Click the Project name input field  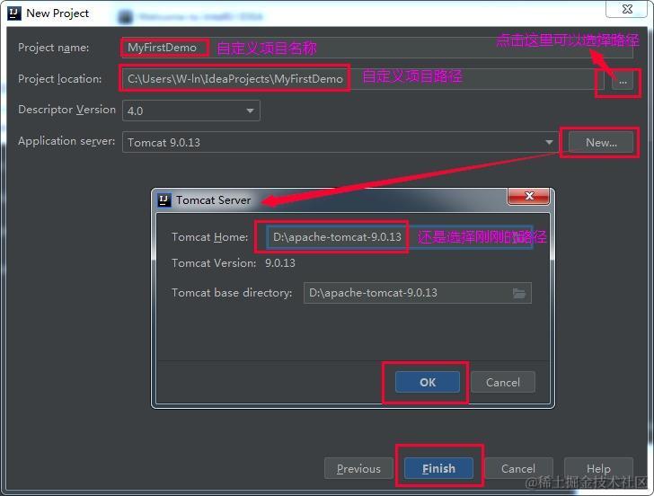pos(377,48)
